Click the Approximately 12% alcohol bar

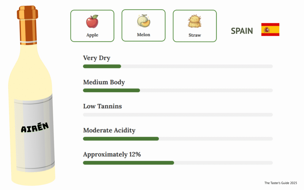coord(178,163)
